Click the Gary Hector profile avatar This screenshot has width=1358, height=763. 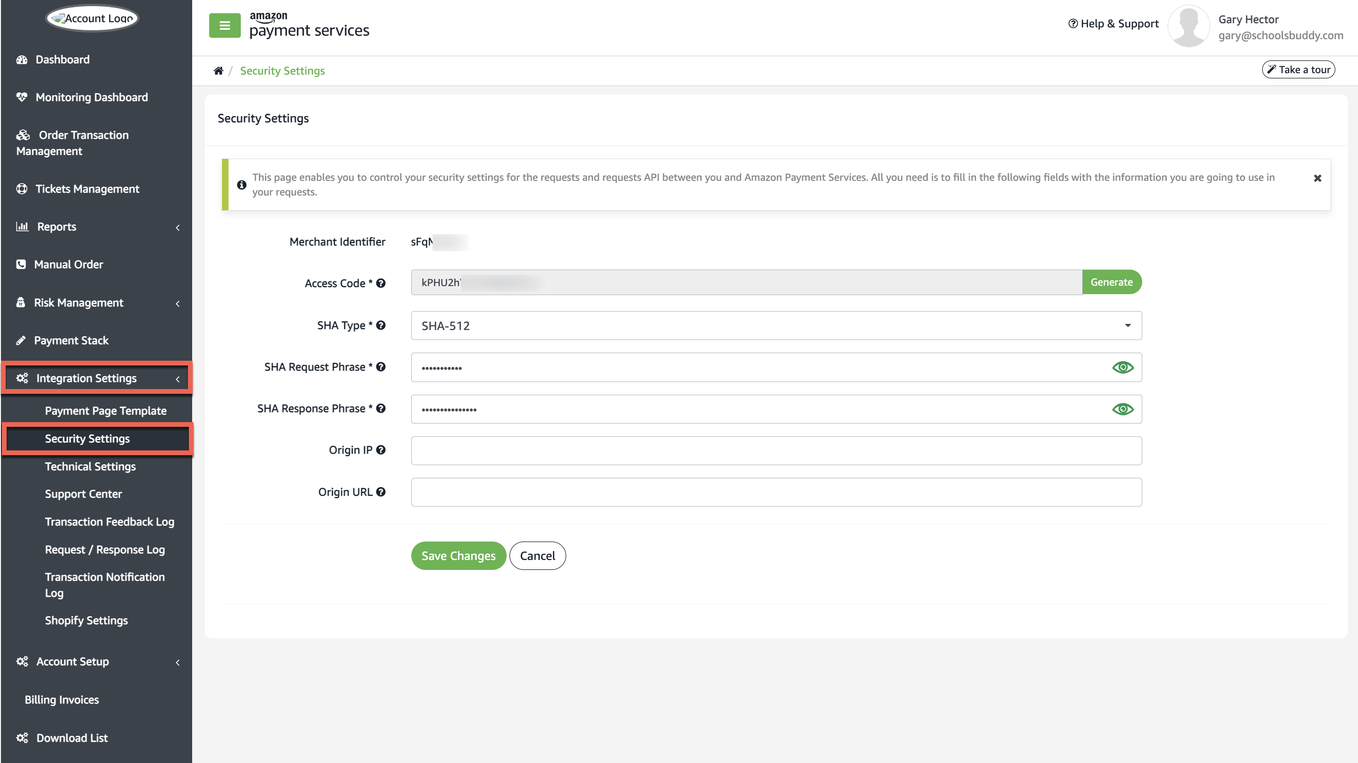(1188, 26)
